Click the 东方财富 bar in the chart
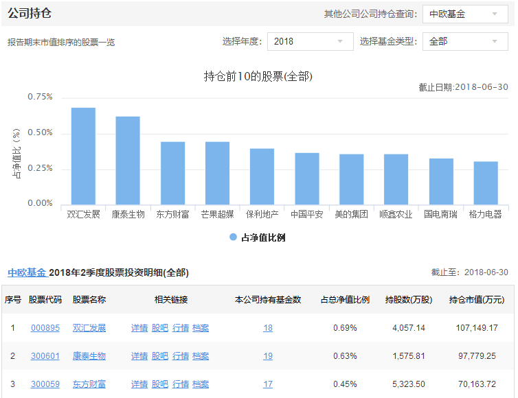This screenshot has width=518, height=398. [172, 173]
